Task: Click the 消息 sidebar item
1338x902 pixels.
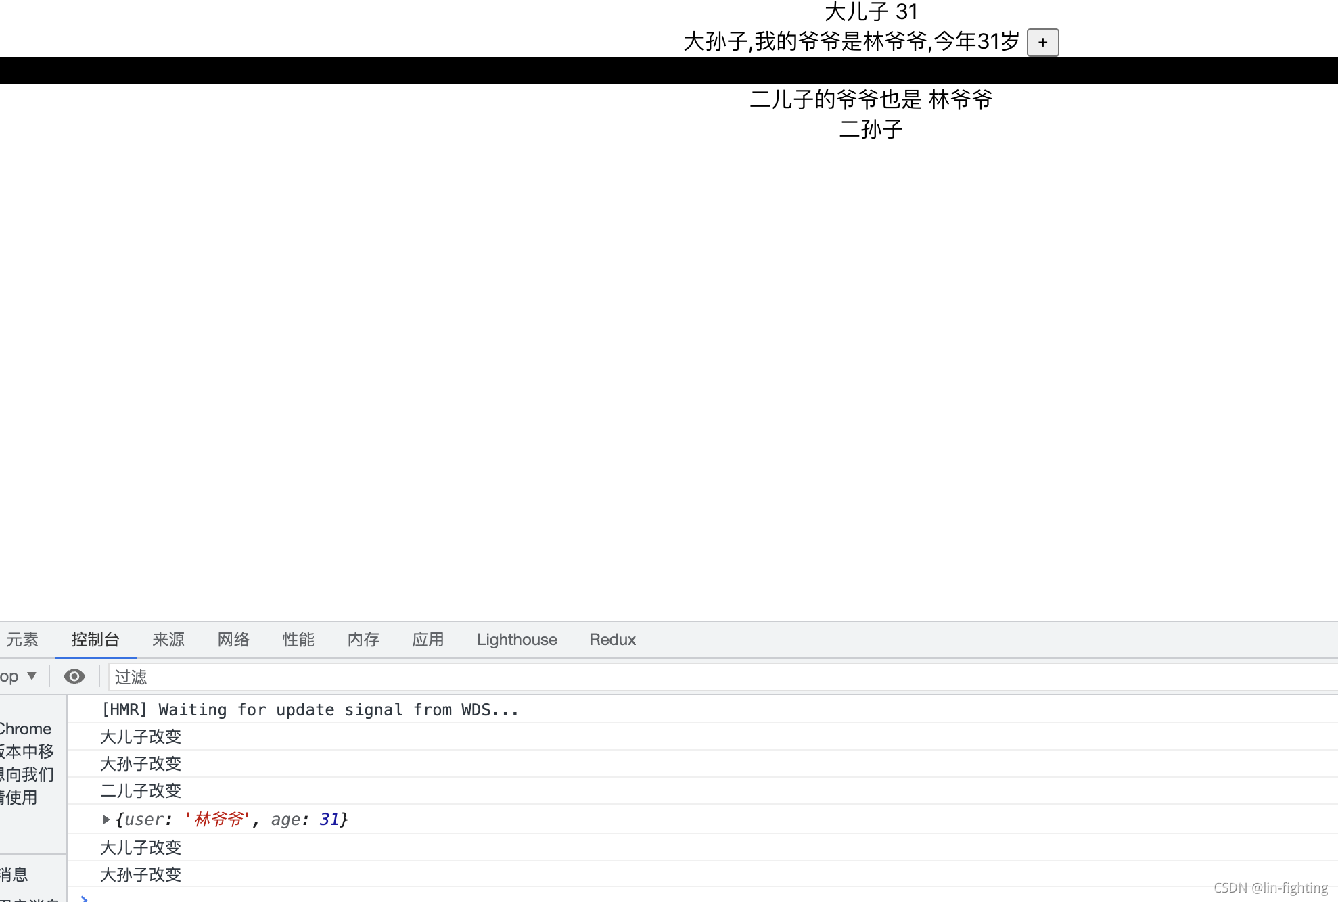Action: pyautogui.click(x=14, y=874)
